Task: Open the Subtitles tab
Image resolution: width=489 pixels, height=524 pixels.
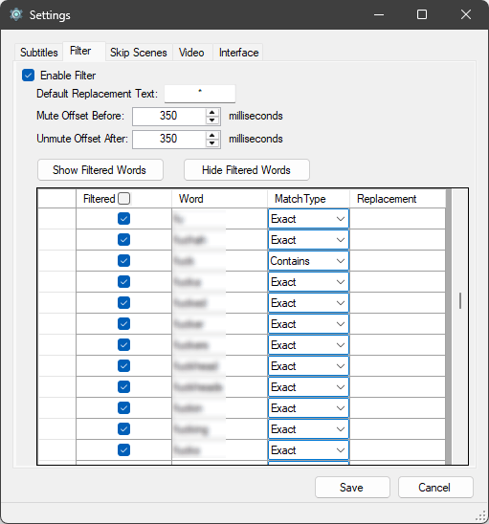Action: tap(39, 53)
